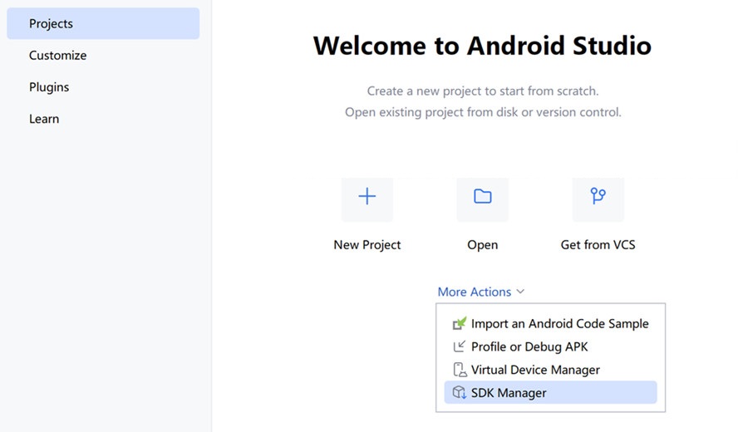The image size is (748, 432).
Task: Click the Get from VCS branch icon
Action: pyautogui.click(x=598, y=197)
